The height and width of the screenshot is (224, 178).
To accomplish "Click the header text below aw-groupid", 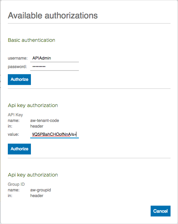I will click(x=37, y=196).
